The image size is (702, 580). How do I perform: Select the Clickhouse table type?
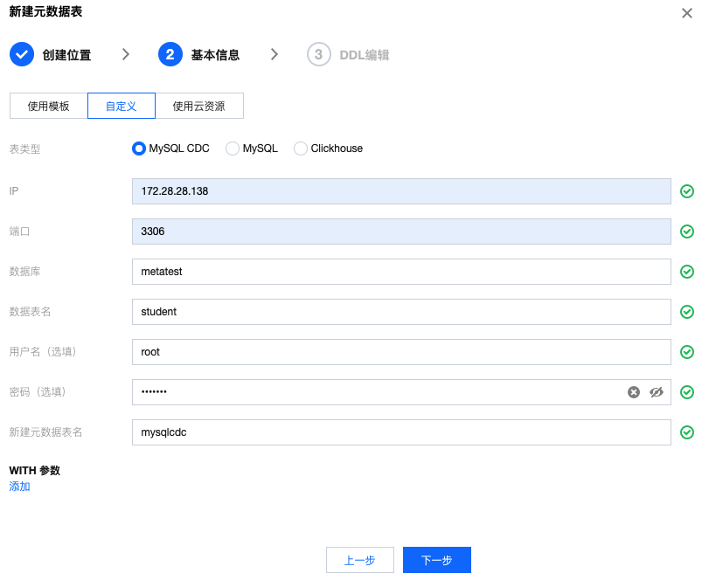pyautogui.click(x=301, y=148)
